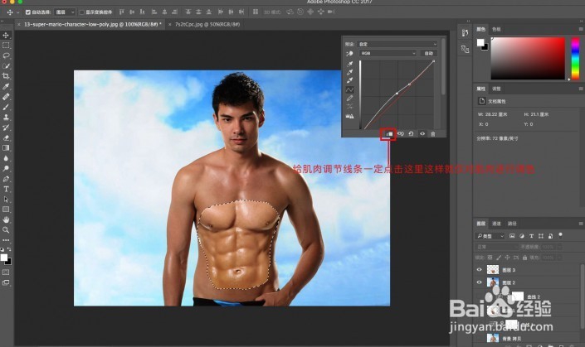
Task: Select the Gradient tool
Action: [6, 147]
